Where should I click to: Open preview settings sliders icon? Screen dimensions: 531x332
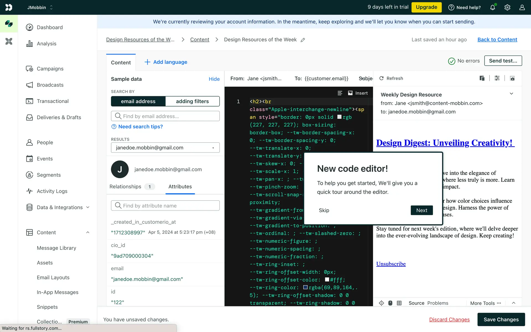pos(497,78)
